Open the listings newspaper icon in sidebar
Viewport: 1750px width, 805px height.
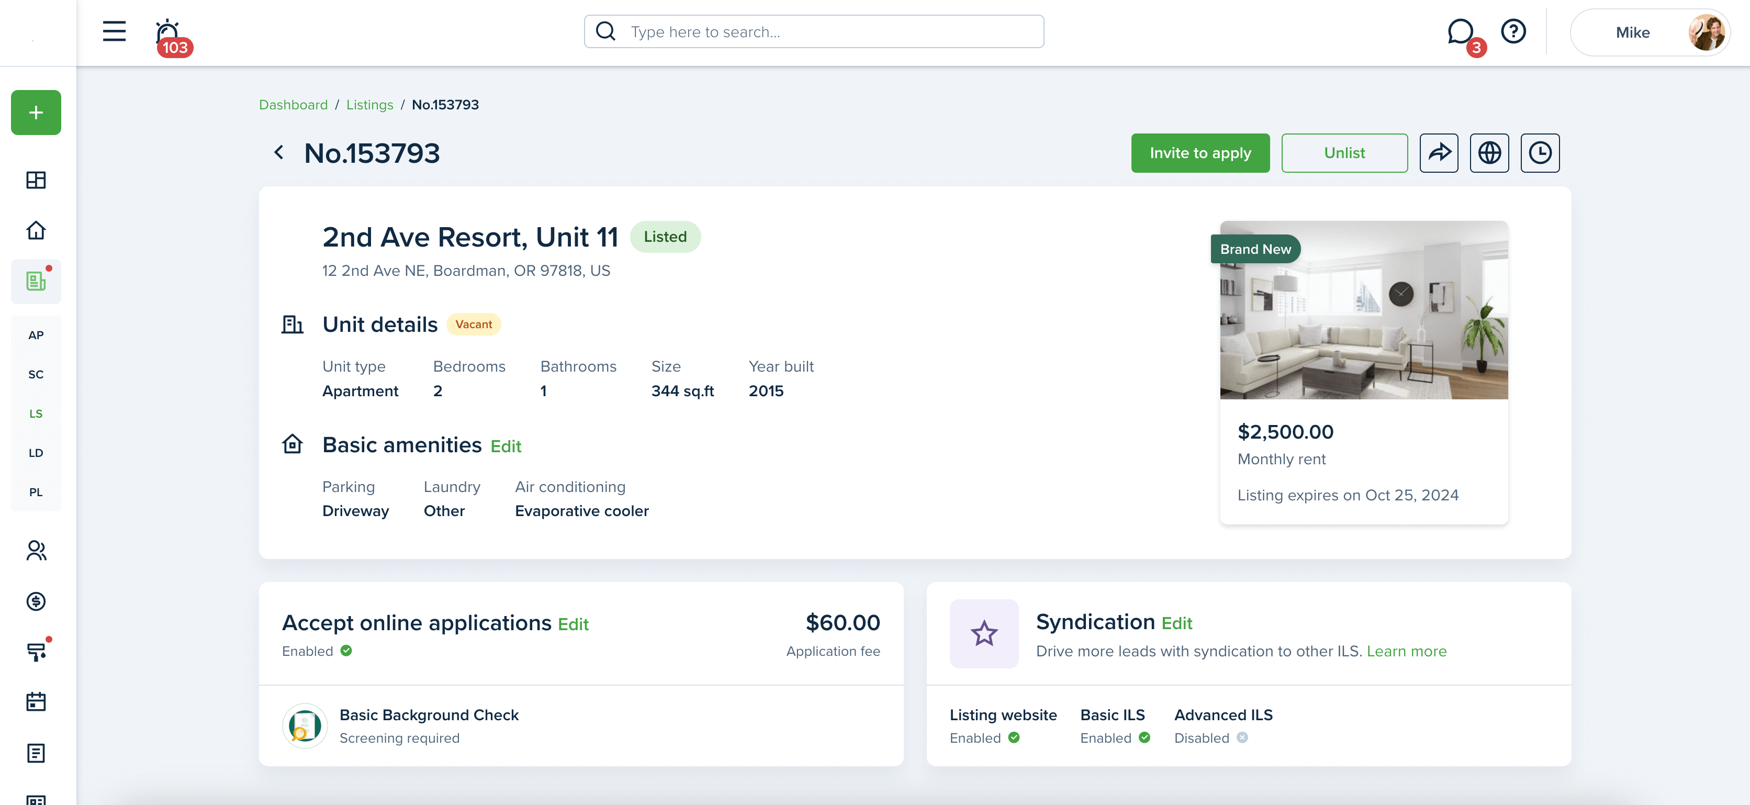36,281
